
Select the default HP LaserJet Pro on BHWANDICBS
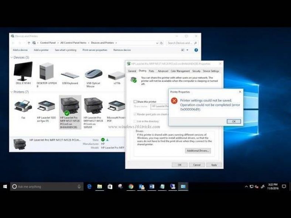pos(70,112)
